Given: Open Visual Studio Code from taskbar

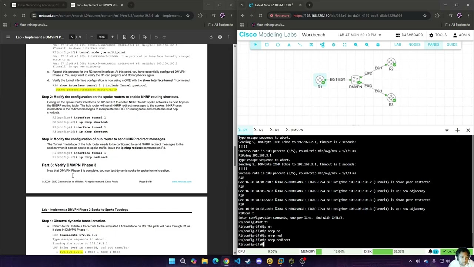Looking at the screenshot, I should [x=237, y=261].
